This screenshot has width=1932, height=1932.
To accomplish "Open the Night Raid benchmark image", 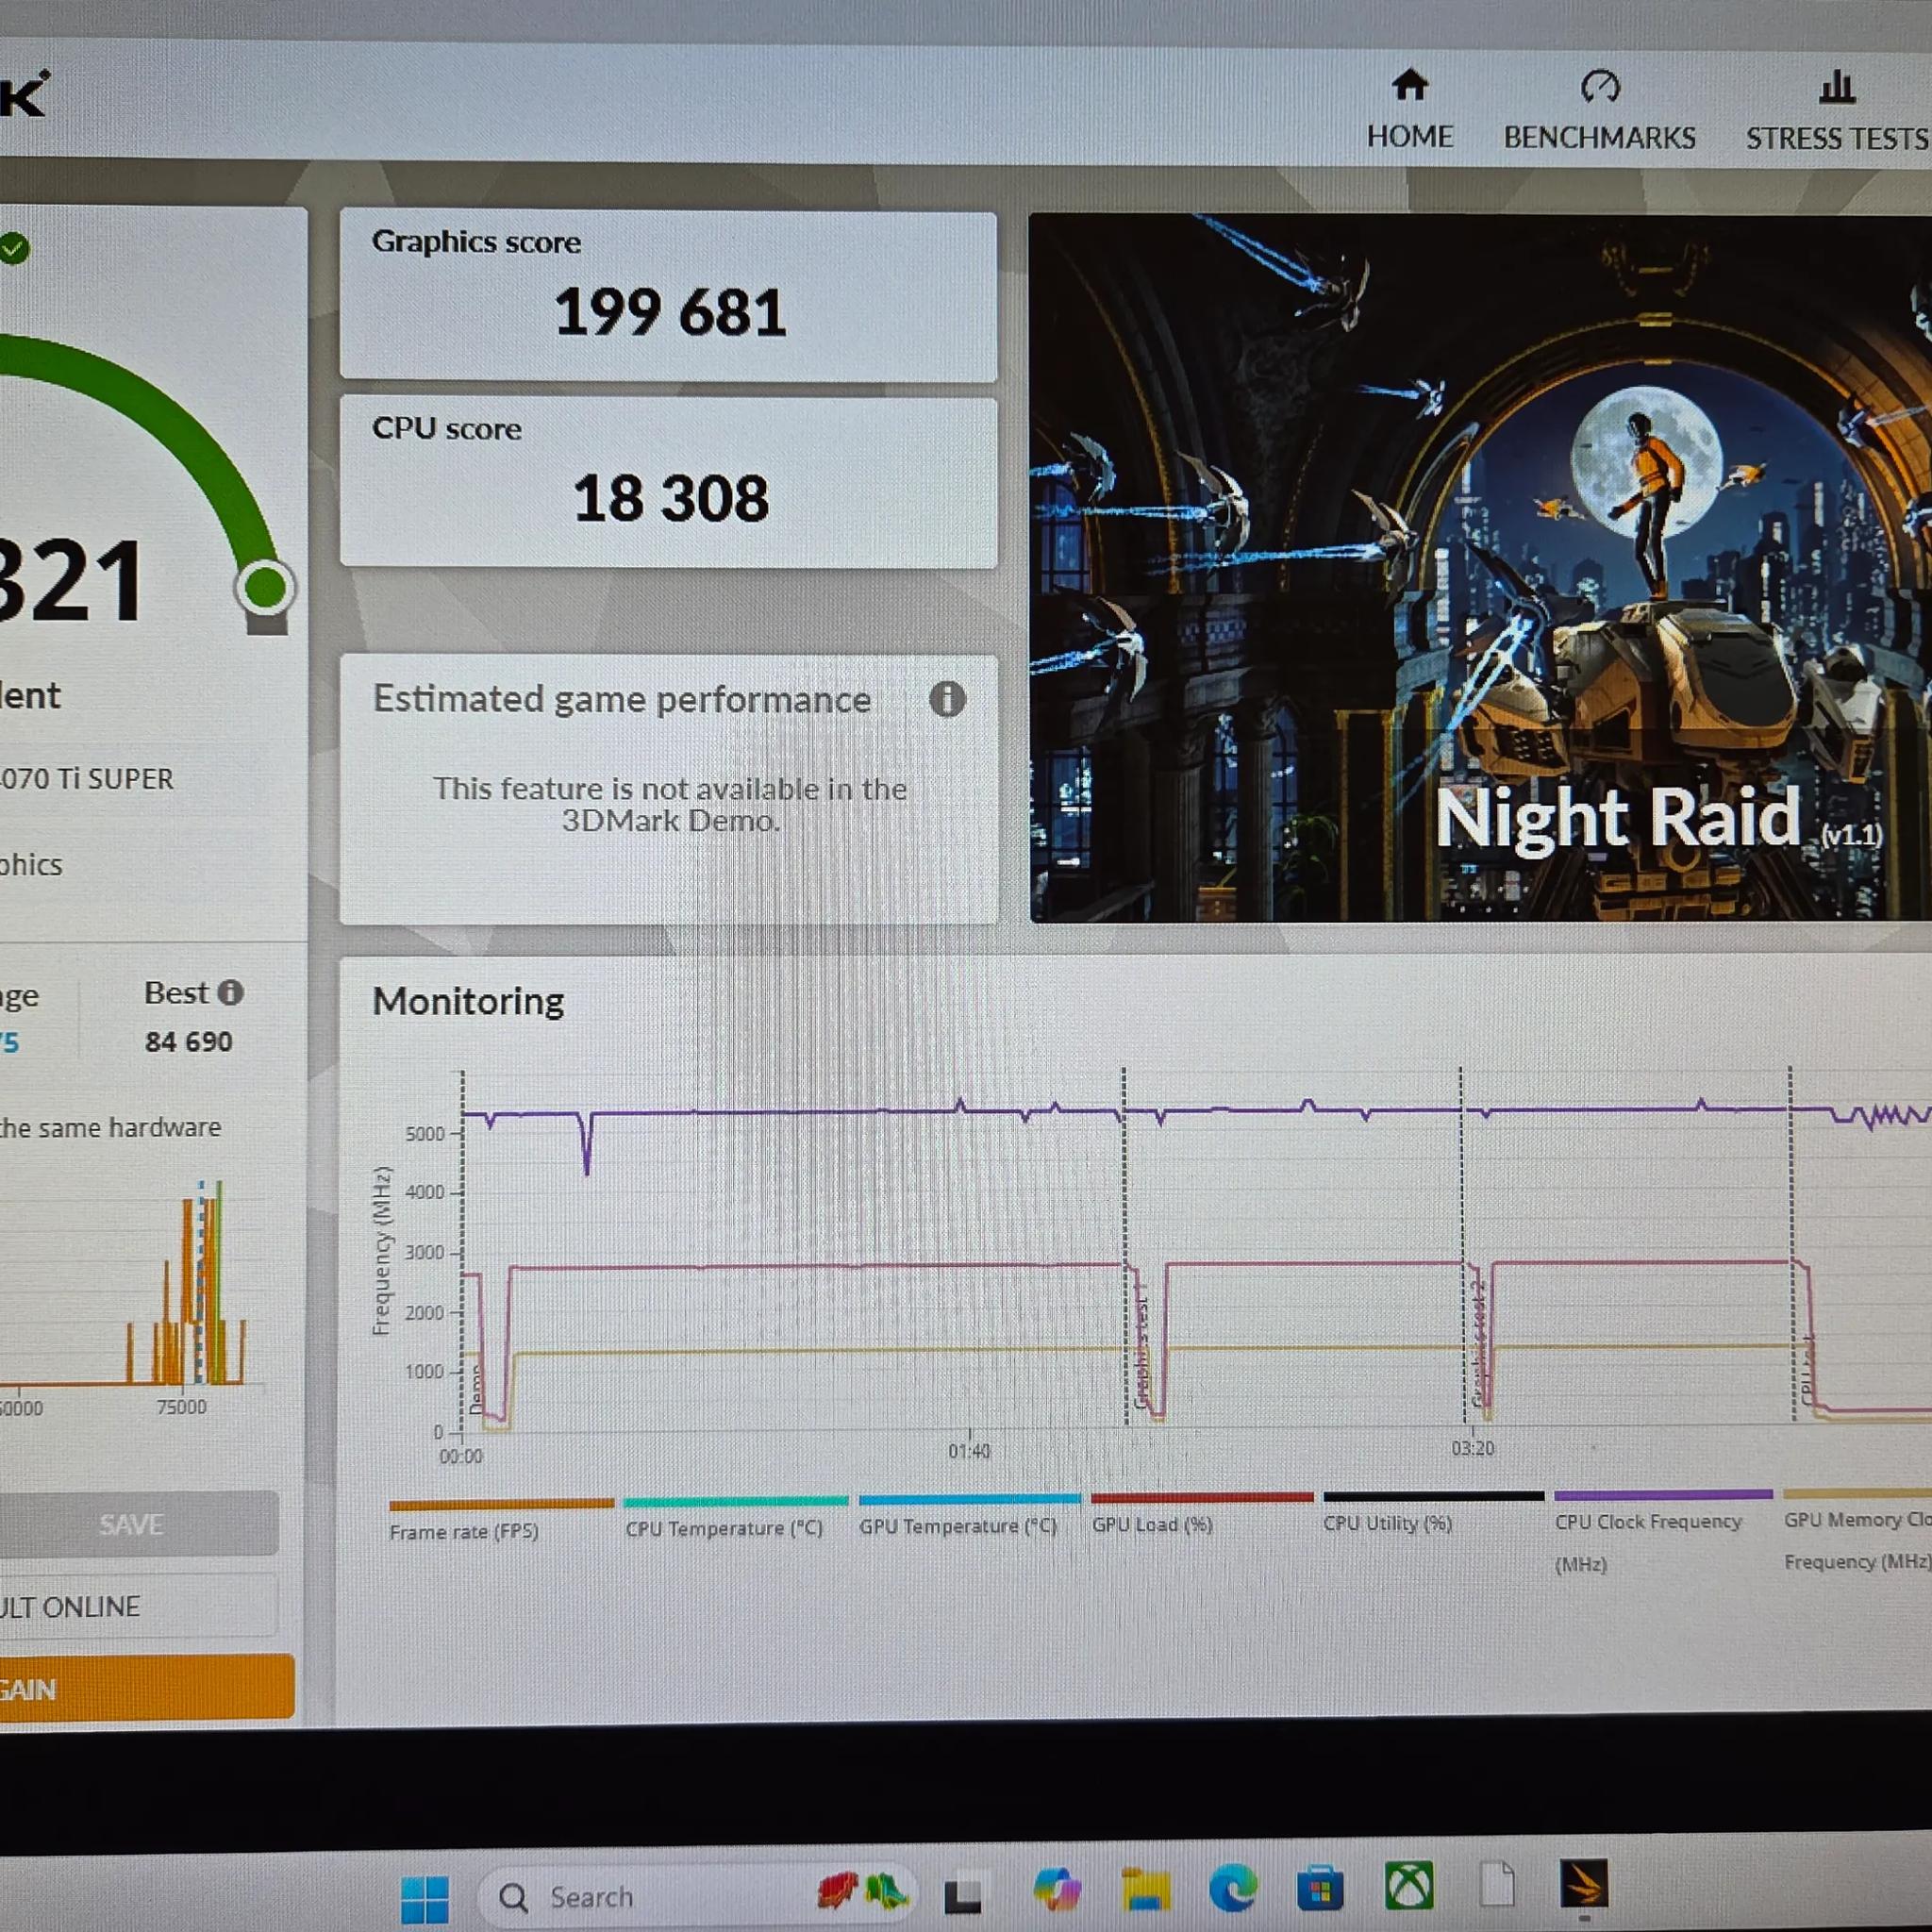I will [1480, 567].
